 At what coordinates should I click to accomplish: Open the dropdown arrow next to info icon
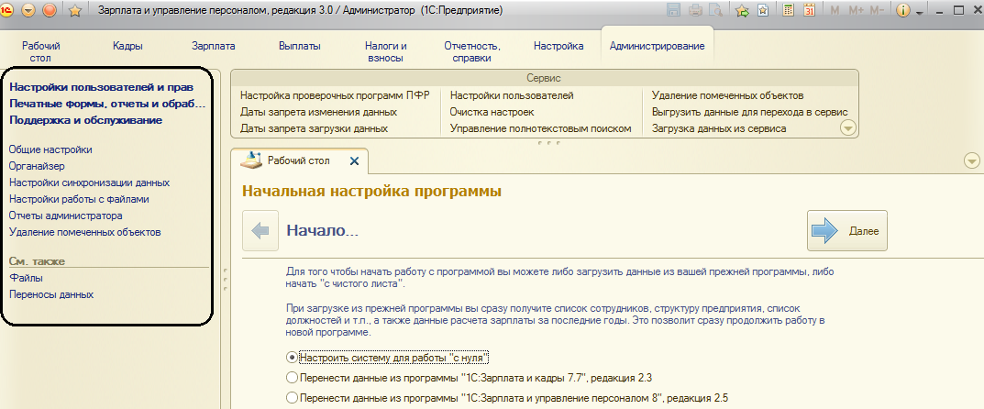[x=919, y=12]
